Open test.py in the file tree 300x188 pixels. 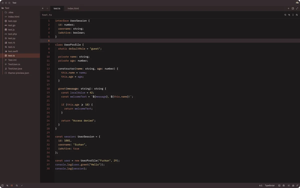pyautogui.click(x=20, y=38)
